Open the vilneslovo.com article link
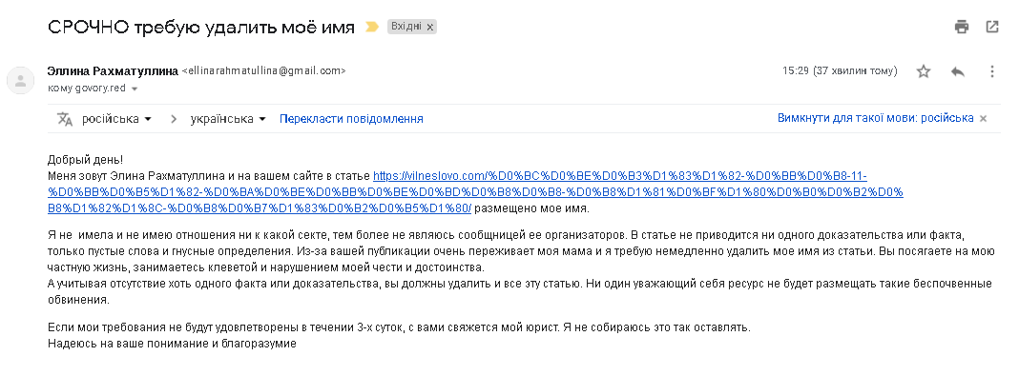The image size is (1019, 376). point(476,192)
